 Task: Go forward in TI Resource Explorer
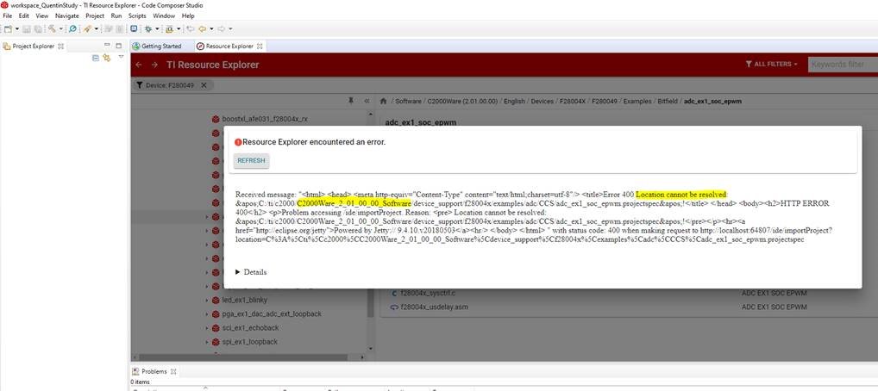tap(154, 65)
